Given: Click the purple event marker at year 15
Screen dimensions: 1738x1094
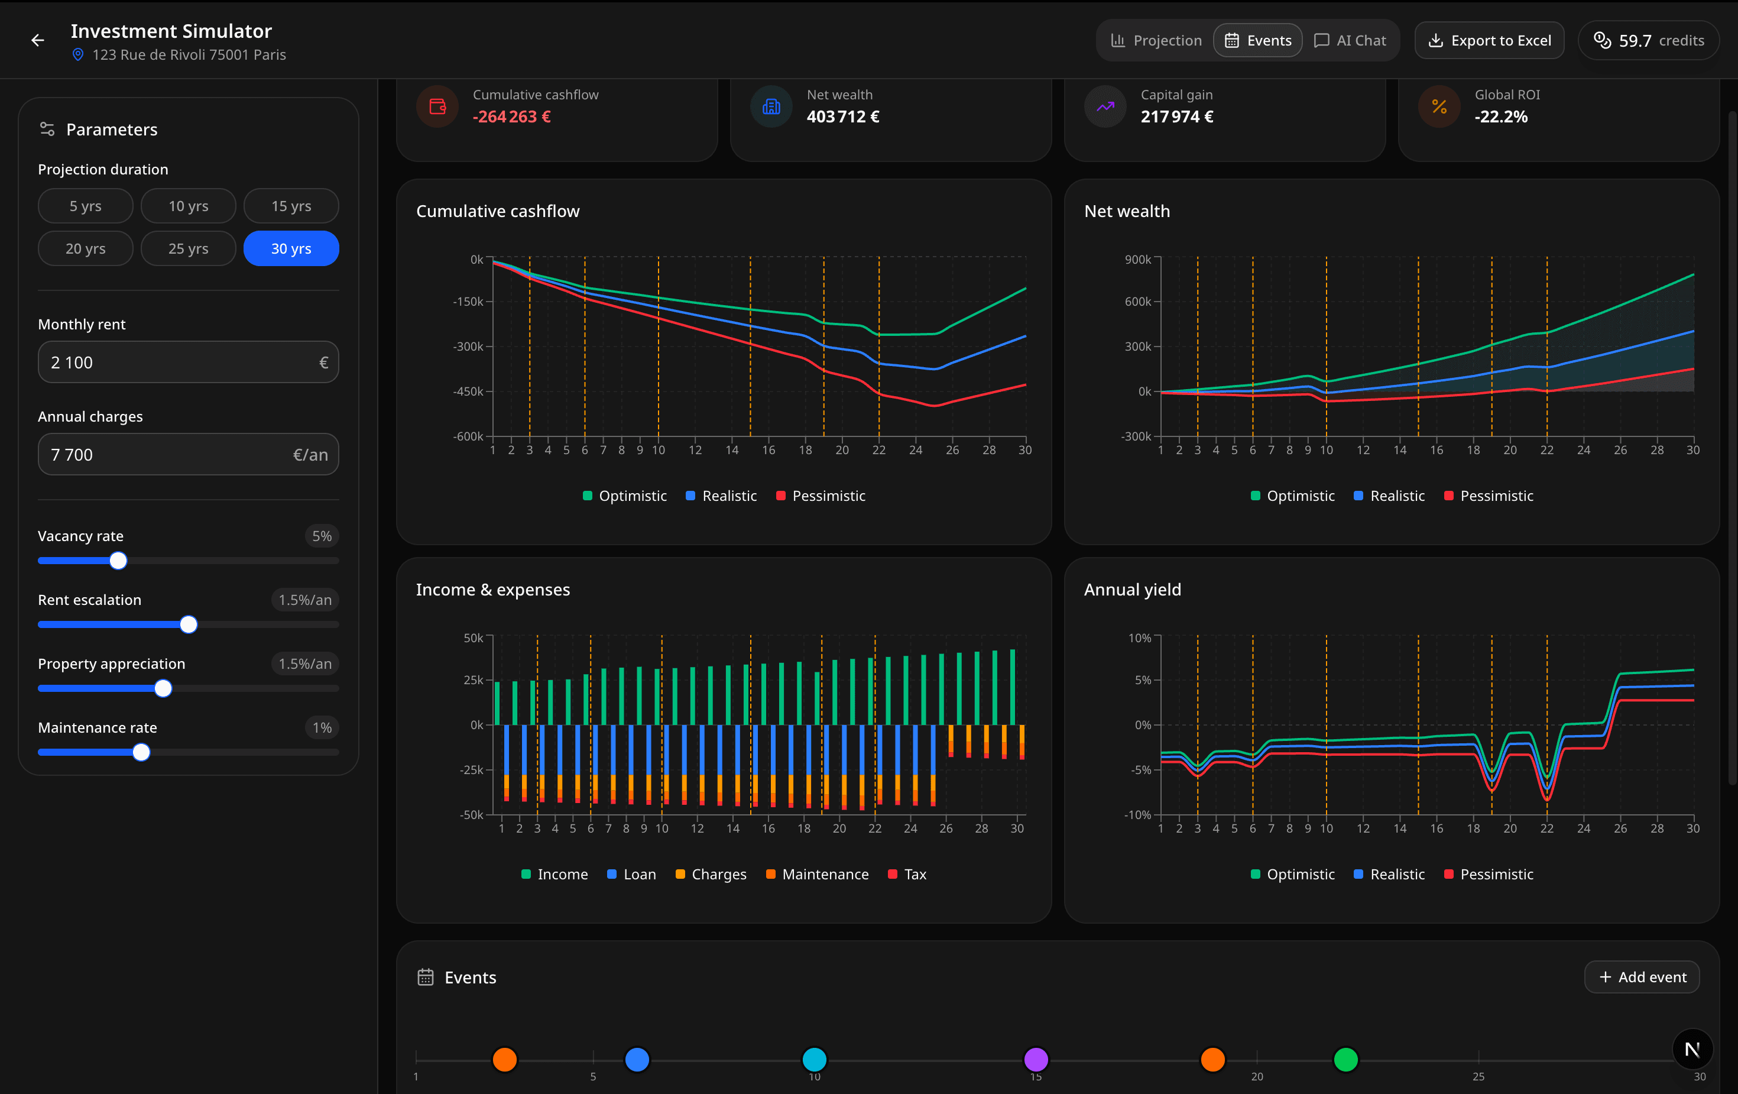Looking at the screenshot, I should (1036, 1060).
